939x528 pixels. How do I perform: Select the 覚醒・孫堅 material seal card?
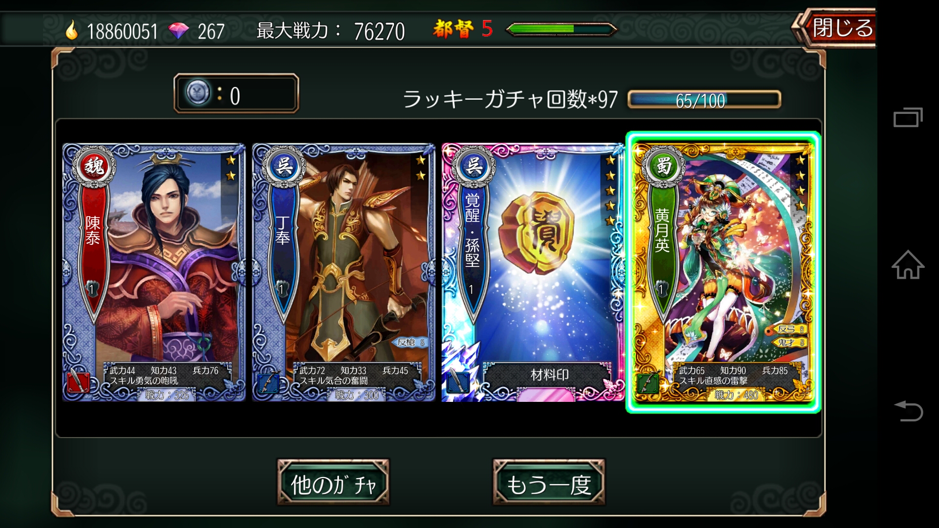[x=533, y=272]
